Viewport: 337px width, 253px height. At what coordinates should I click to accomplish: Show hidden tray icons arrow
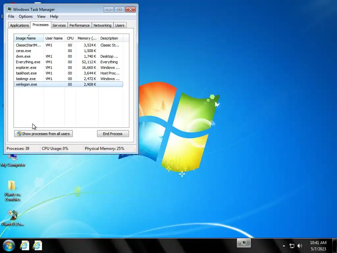pos(284,246)
